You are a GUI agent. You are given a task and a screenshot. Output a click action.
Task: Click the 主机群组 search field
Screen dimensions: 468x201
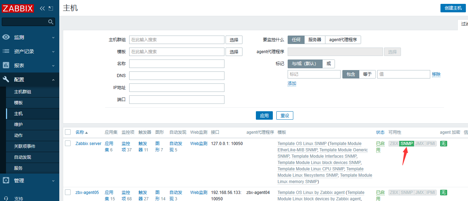(177, 40)
